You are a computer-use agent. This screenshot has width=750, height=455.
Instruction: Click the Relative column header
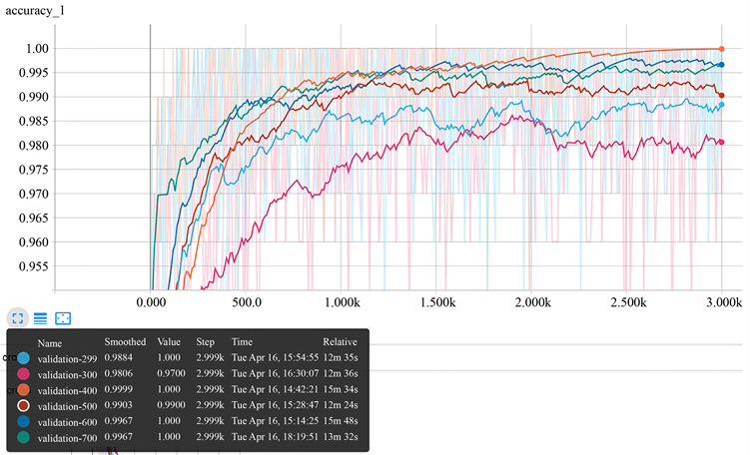[x=340, y=340]
